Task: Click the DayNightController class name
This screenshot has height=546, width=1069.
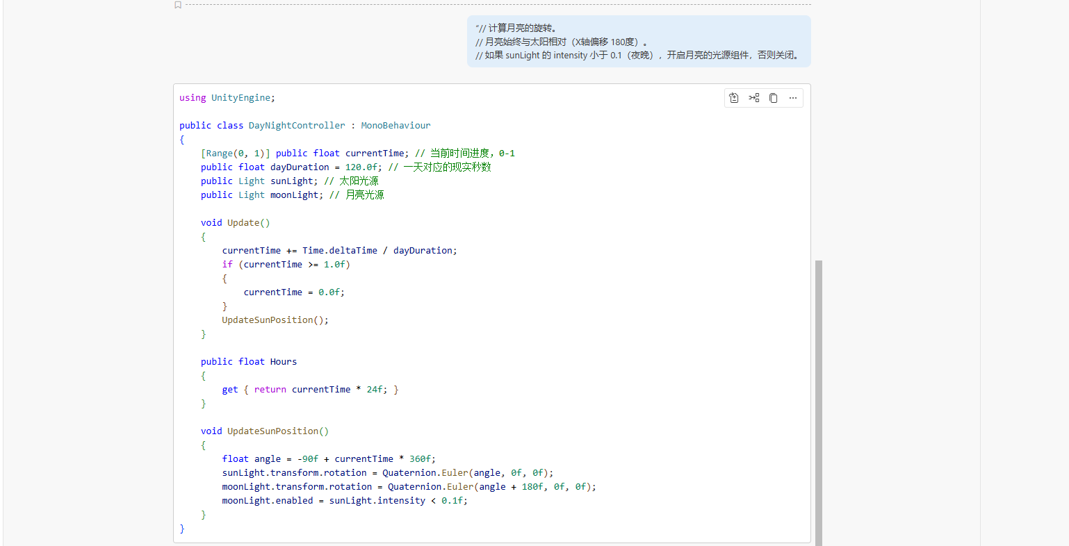Action: (x=296, y=126)
